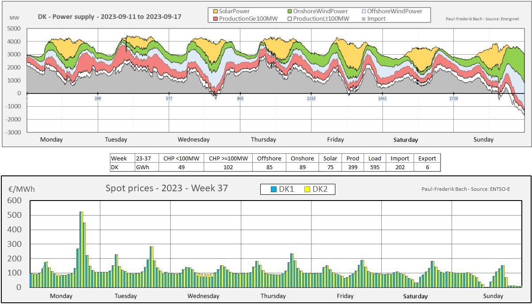This screenshot has height=305, width=532.
Task: Select the power supply chart title
Action: pyautogui.click(x=109, y=17)
